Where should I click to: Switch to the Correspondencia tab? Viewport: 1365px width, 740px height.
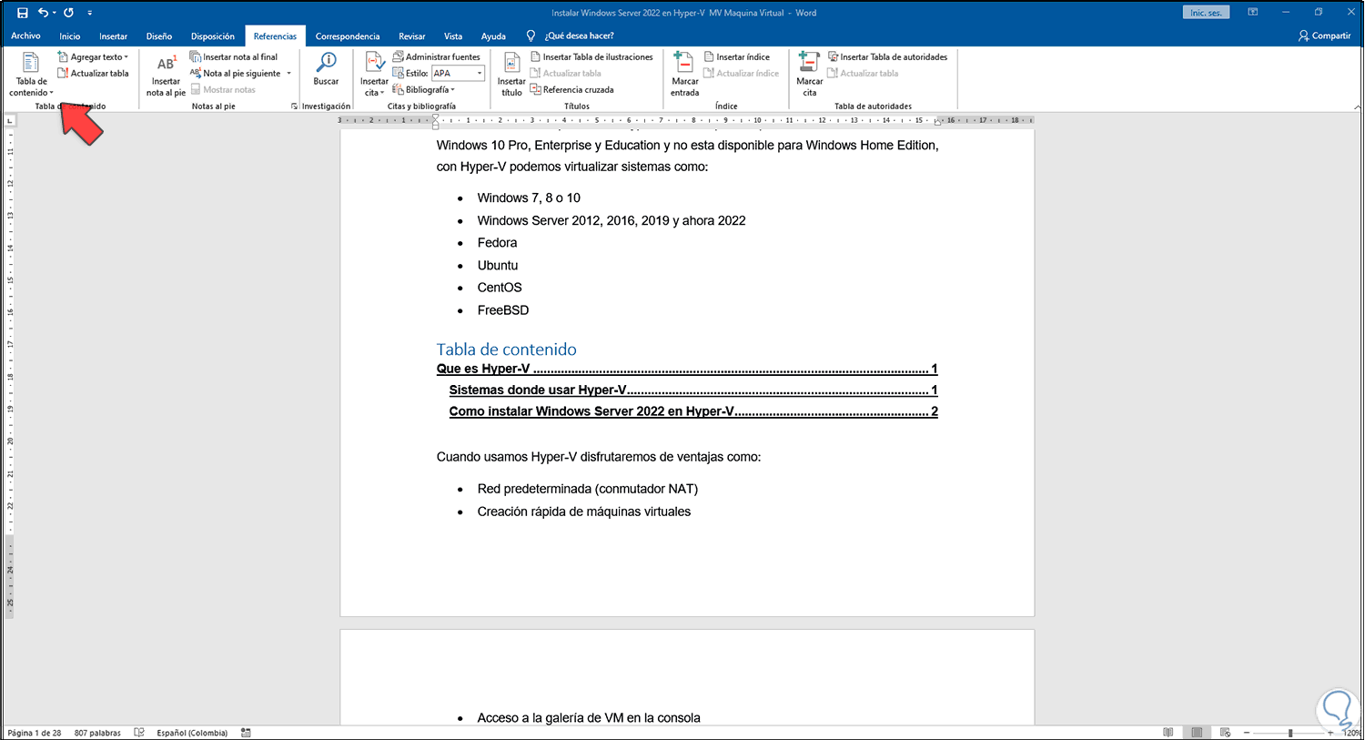(x=348, y=36)
